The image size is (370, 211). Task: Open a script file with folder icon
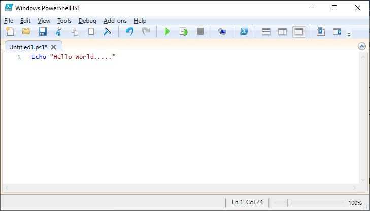click(x=26, y=31)
